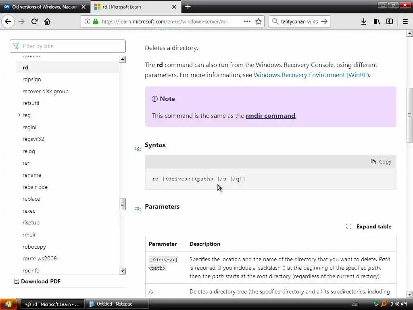
Task: Close the Old versions of Windows tab
Action: [x=83, y=7]
